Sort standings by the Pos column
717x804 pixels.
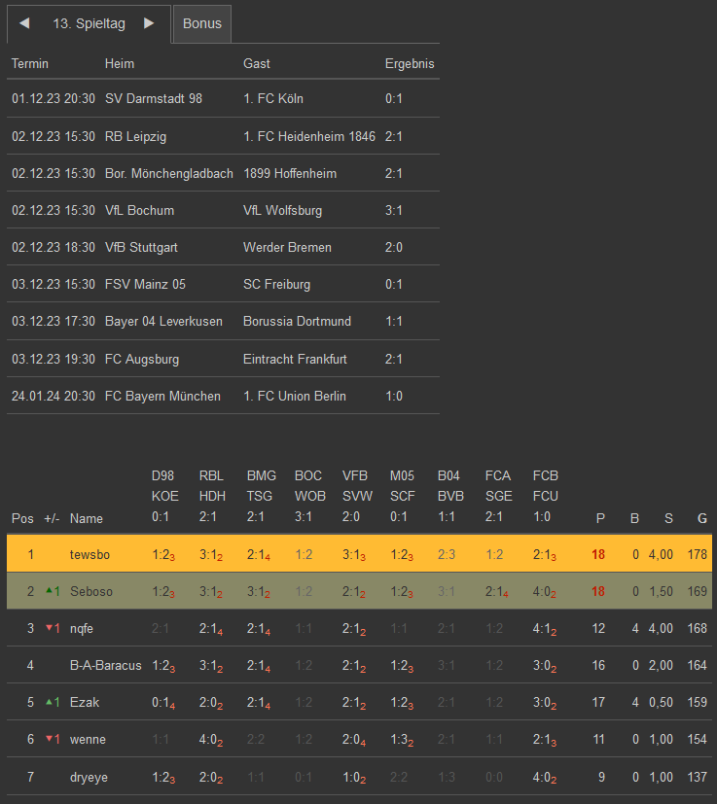pyautogui.click(x=22, y=519)
